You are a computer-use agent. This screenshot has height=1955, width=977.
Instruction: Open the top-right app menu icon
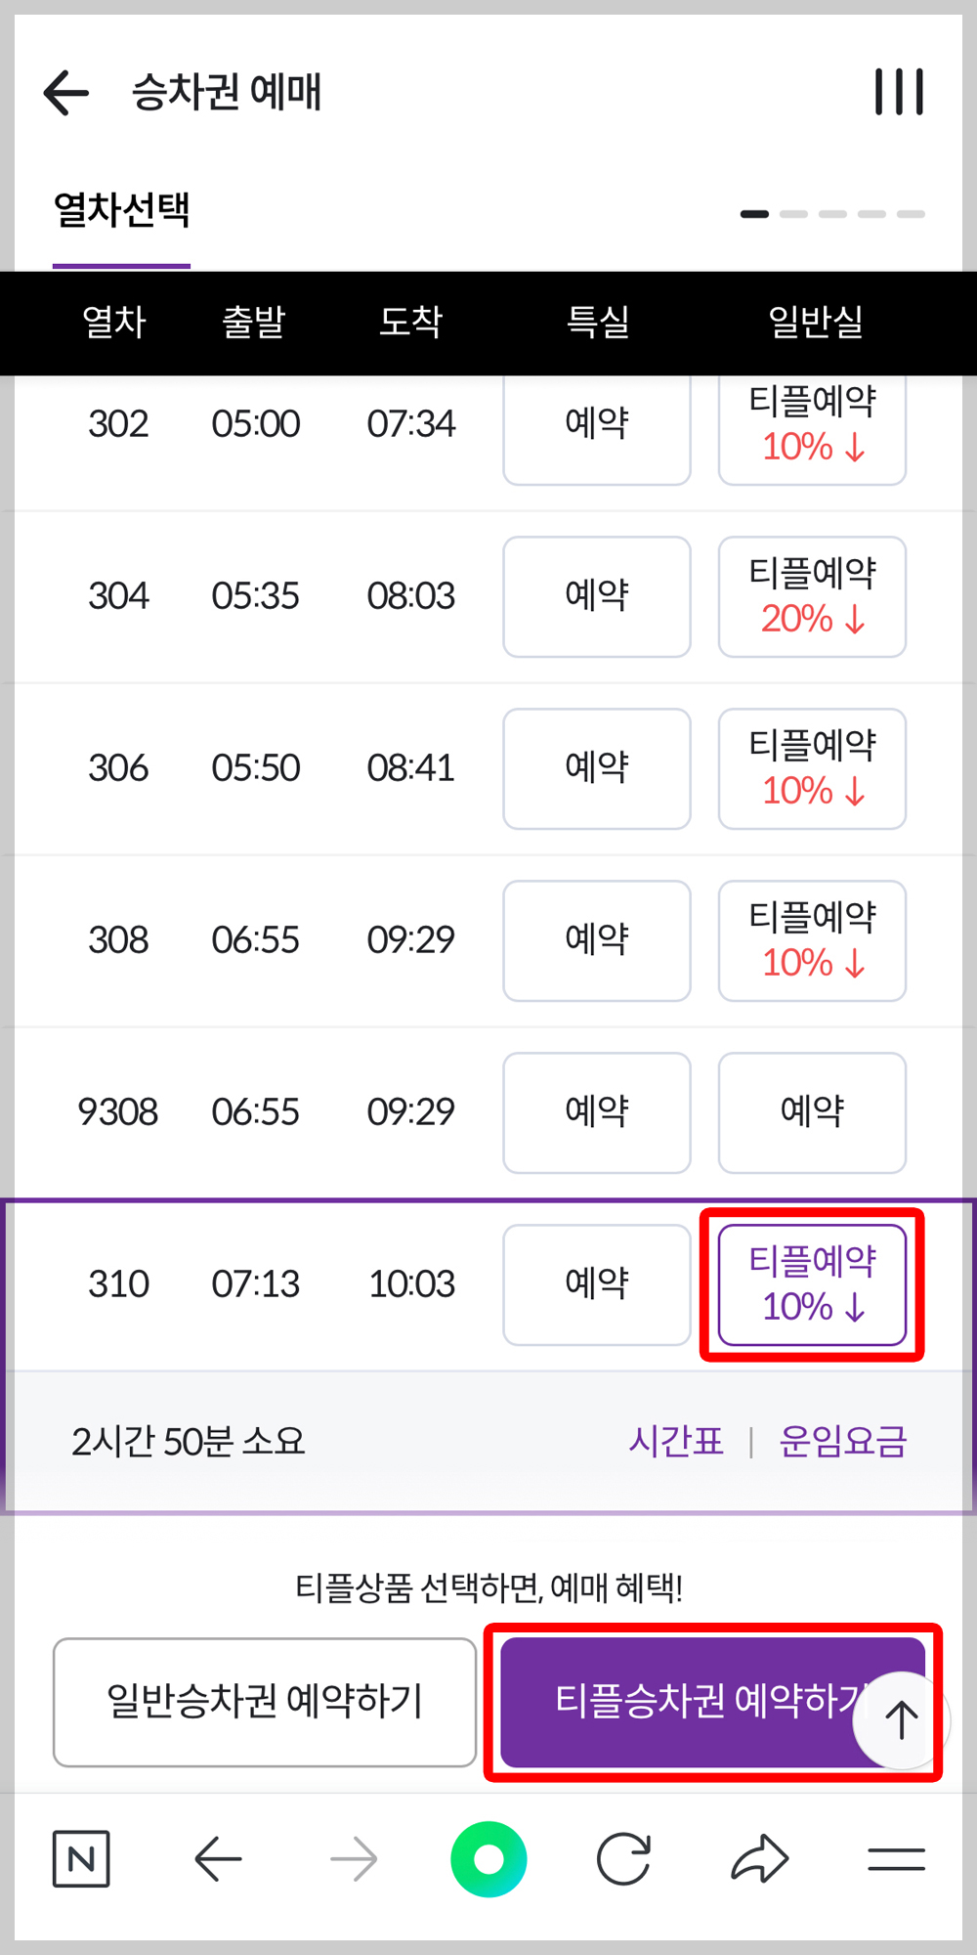pos(898,91)
